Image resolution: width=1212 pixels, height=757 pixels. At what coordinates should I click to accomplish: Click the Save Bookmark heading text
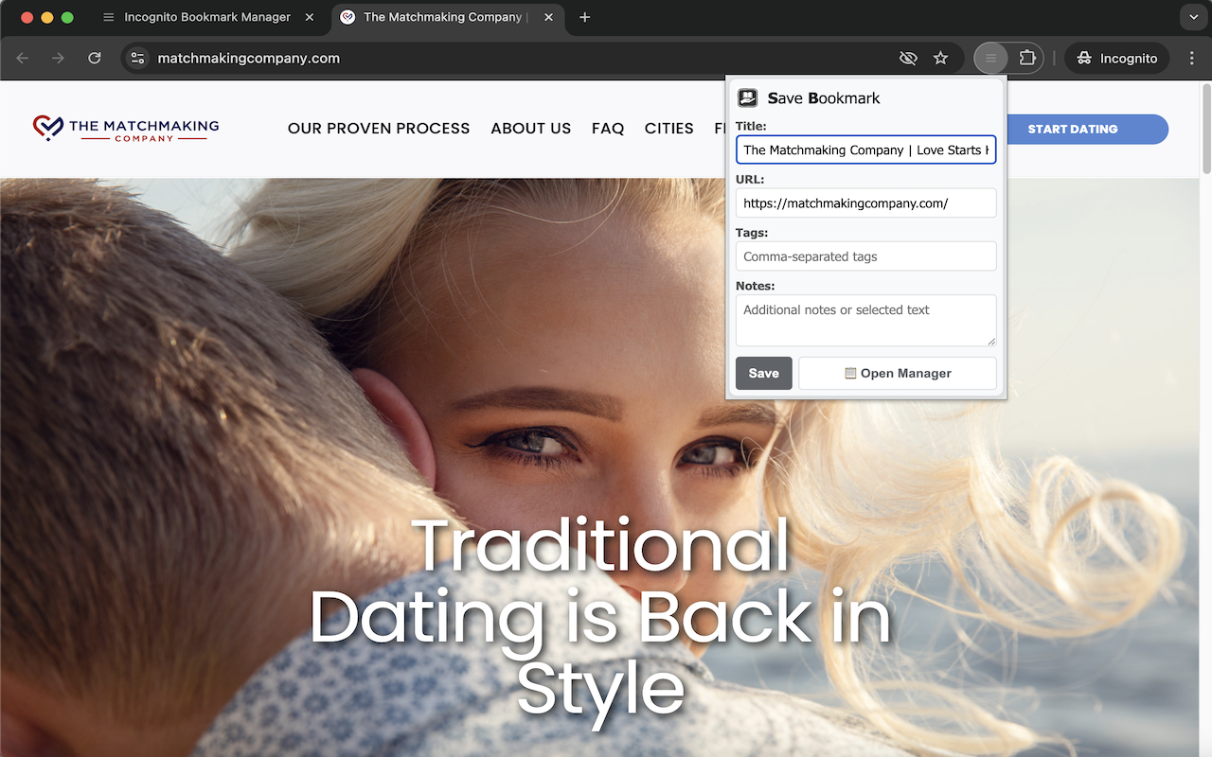pos(824,97)
